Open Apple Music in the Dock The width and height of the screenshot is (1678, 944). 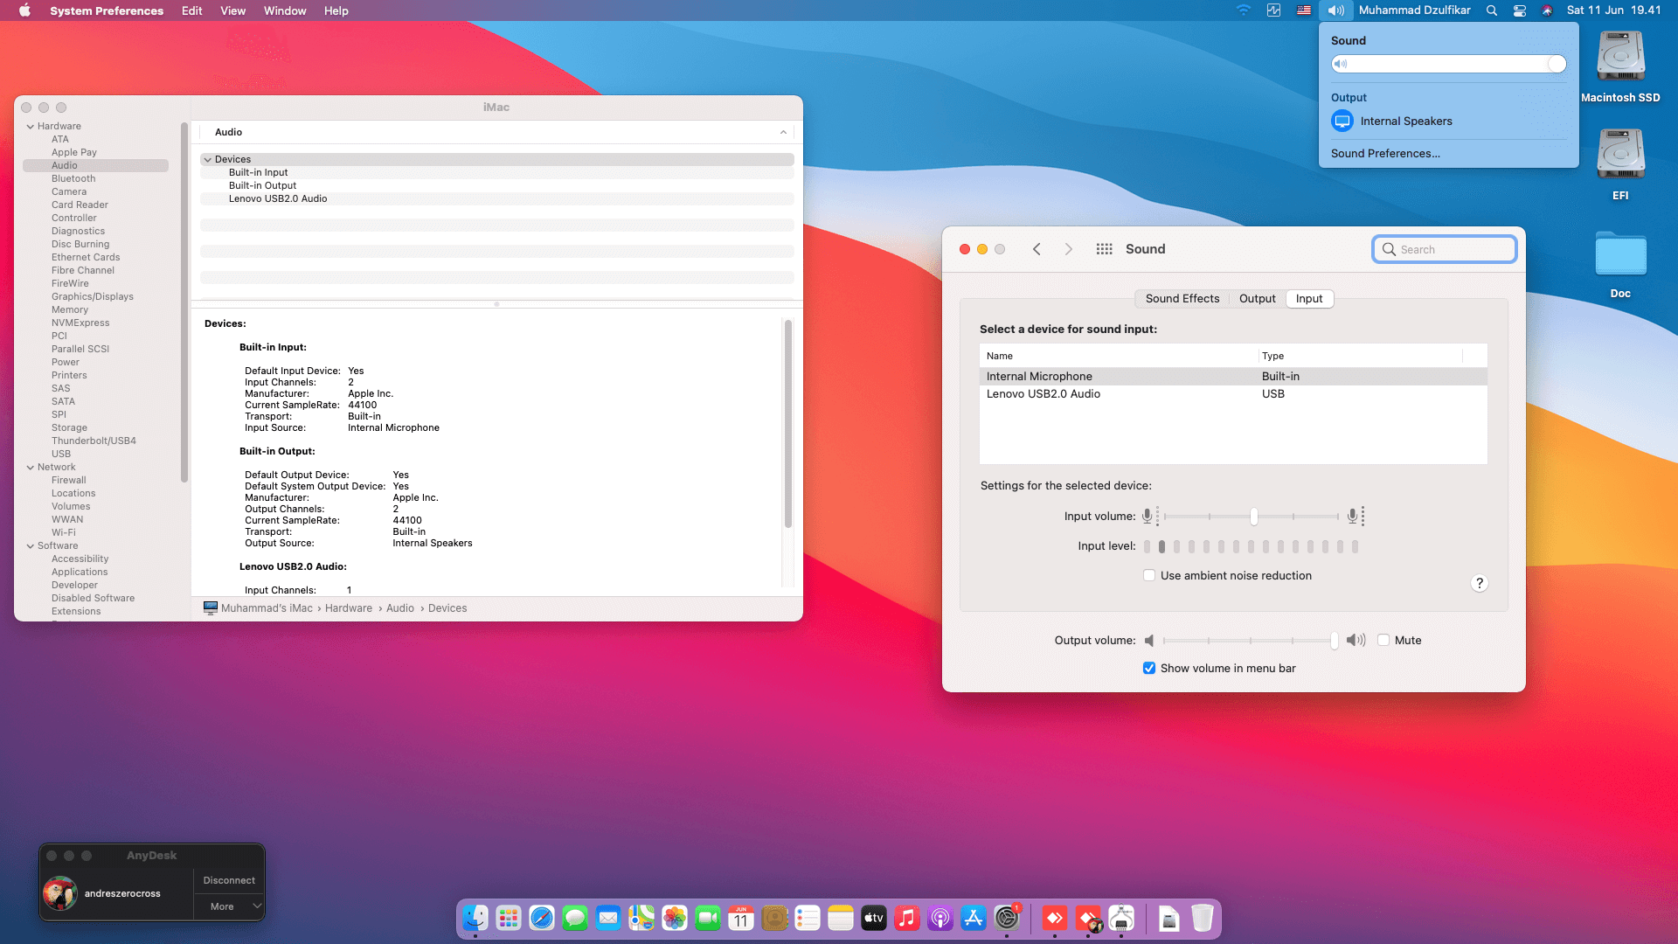coord(907,918)
